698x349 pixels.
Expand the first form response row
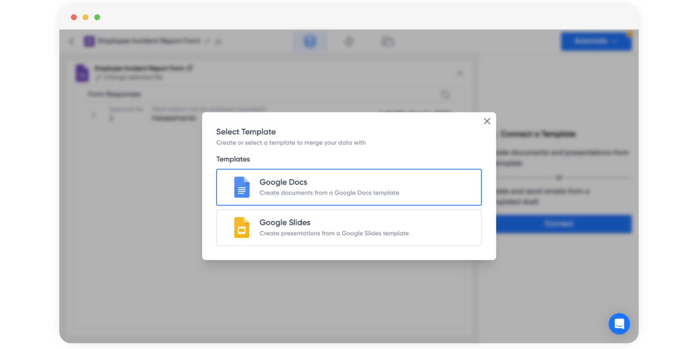tap(93, 115)
